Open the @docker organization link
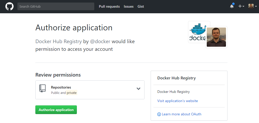 pyautogui.click(x=100, y=41)
